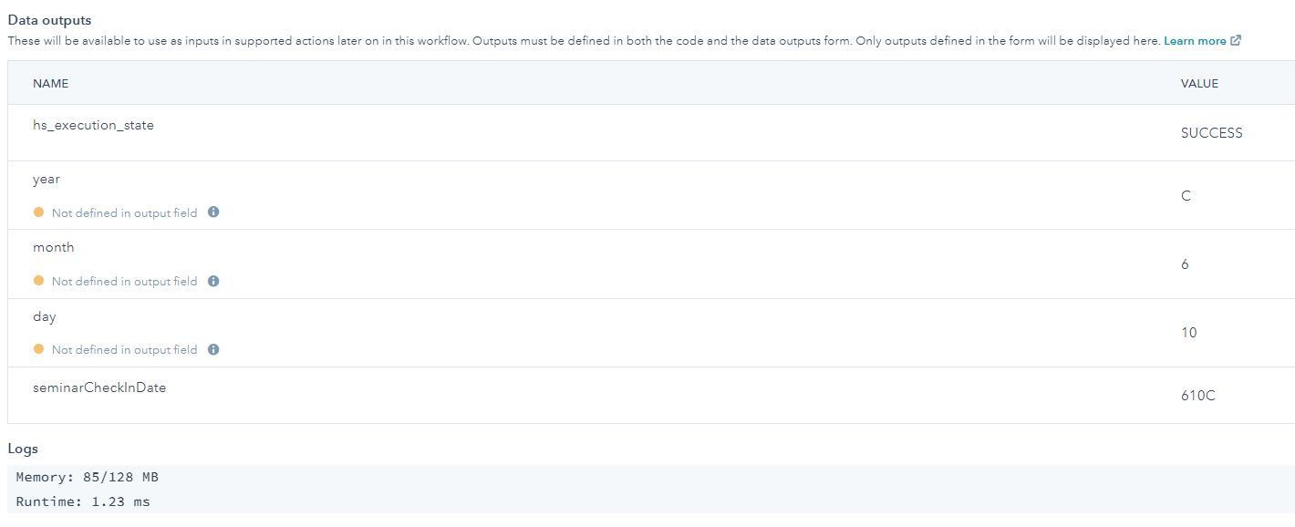Click the value 610C for seminarCheckInDate
The height and width of the screenshot is (527, 1295).
pyautogui.click(x=1197, y=395)
